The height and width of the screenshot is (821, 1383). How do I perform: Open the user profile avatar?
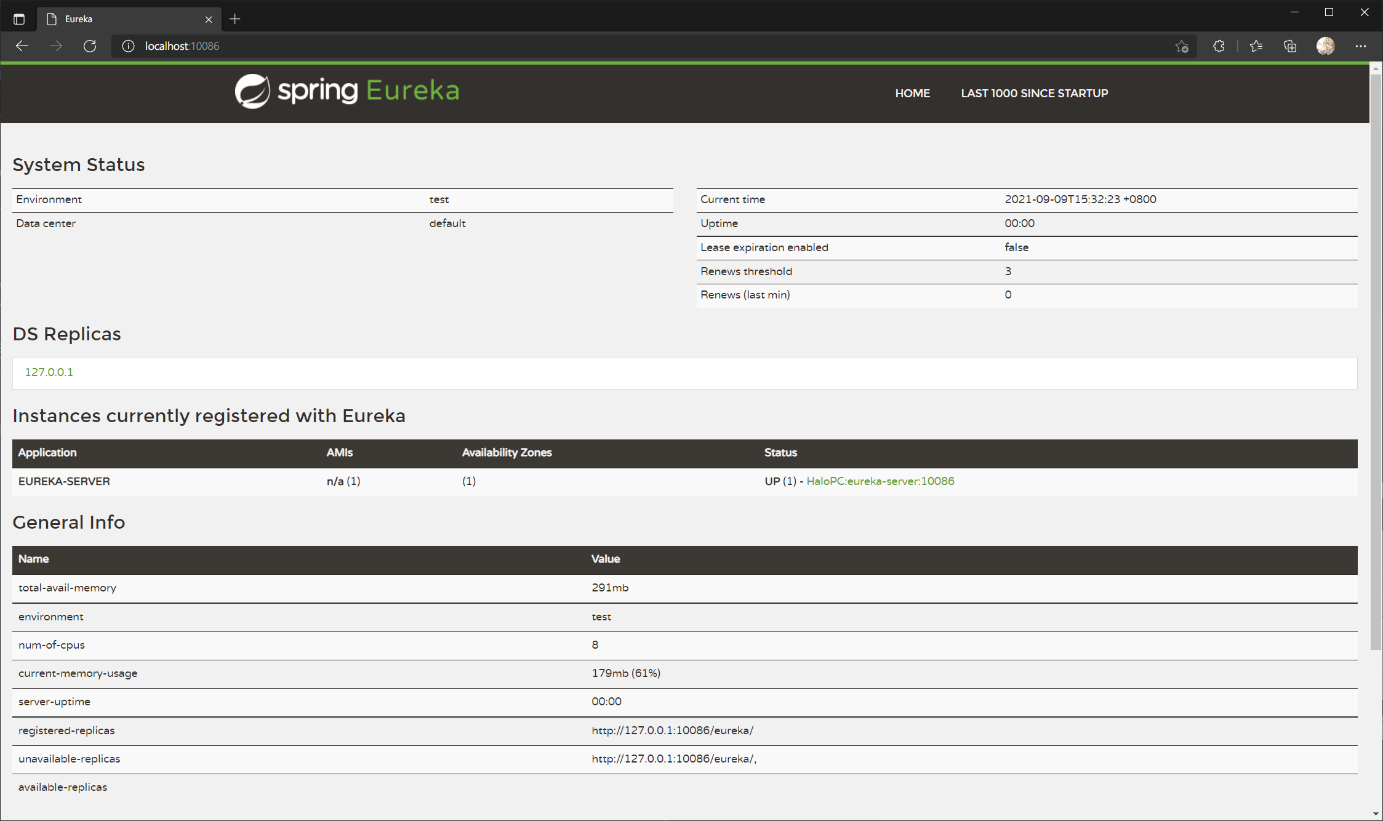coord(1325,46)
